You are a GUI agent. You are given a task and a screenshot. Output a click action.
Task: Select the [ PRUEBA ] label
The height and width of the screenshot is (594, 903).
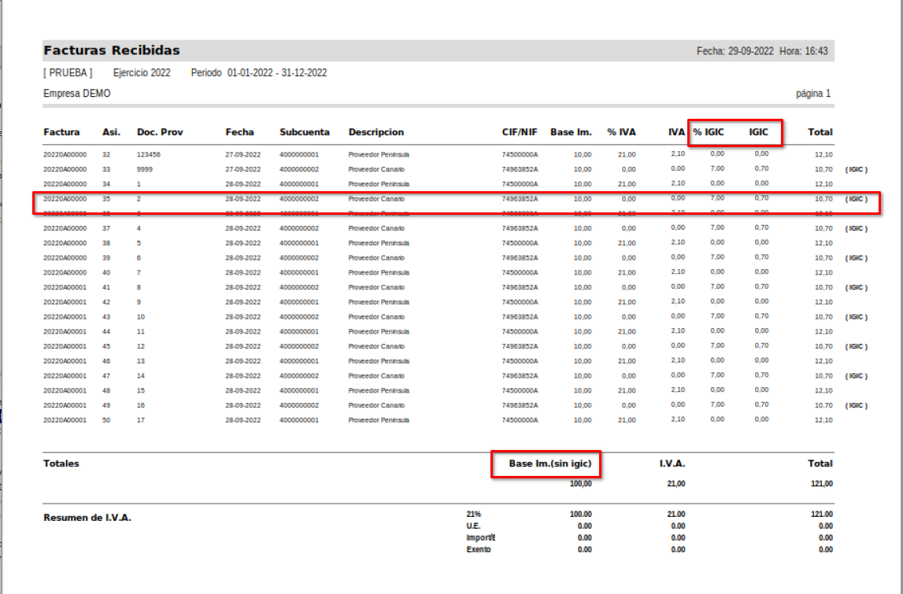[68, 72]
